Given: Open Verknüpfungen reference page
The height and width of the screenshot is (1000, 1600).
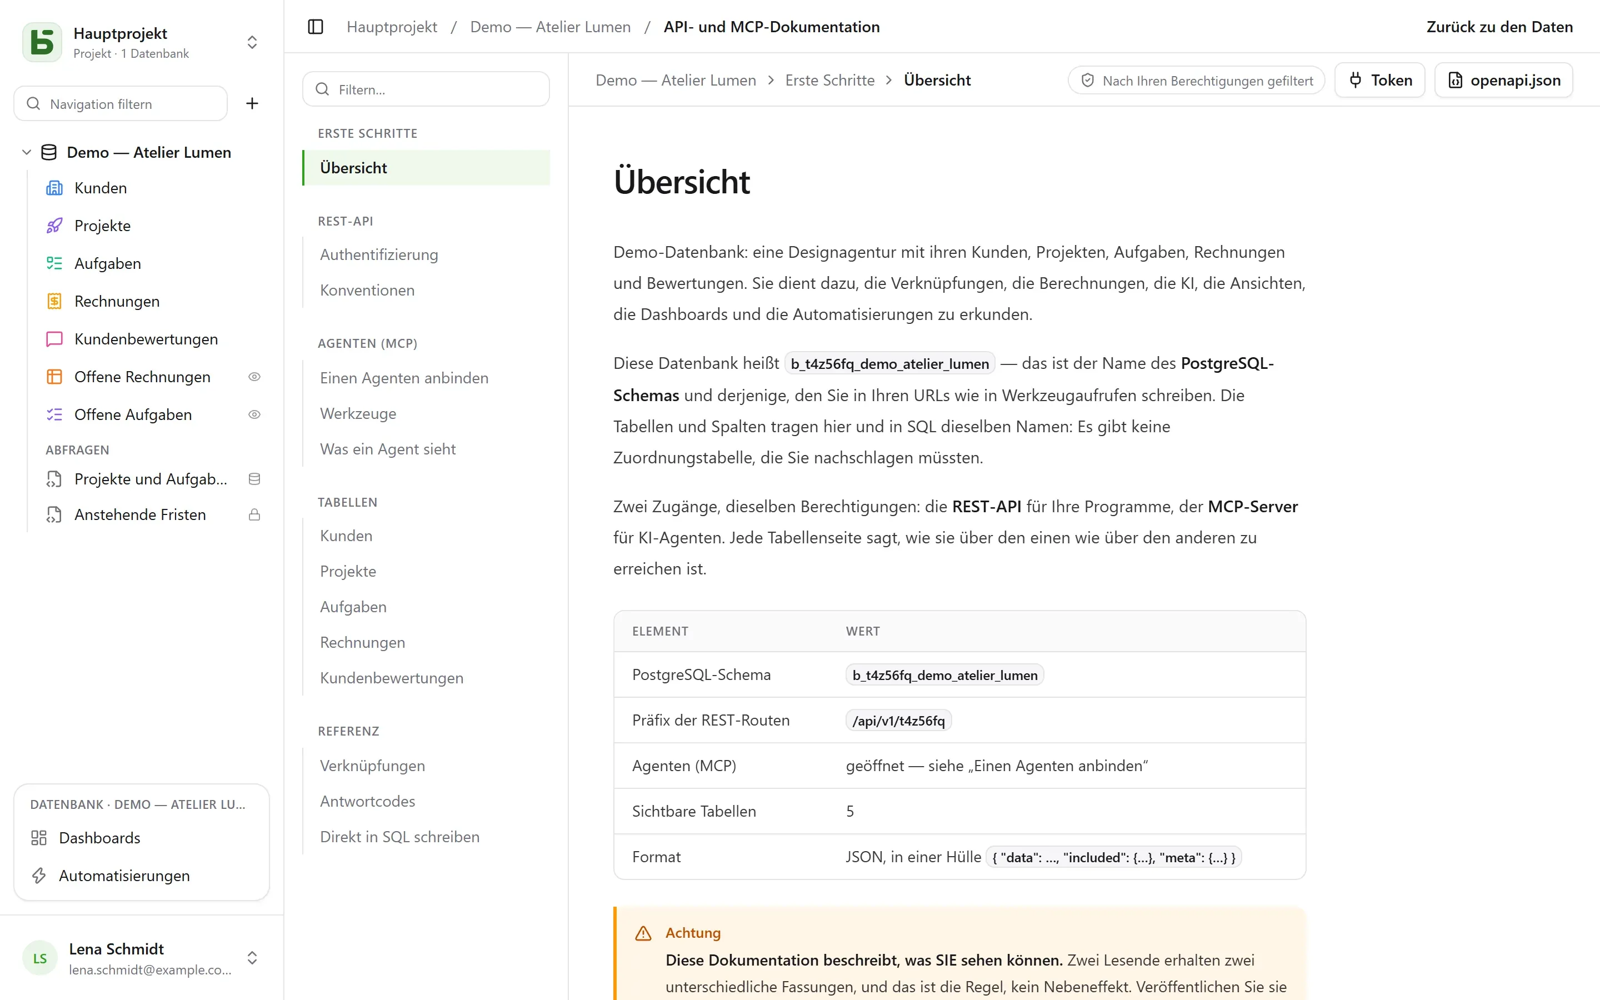Looking at the screenshot, I should (x=373, y=766).
